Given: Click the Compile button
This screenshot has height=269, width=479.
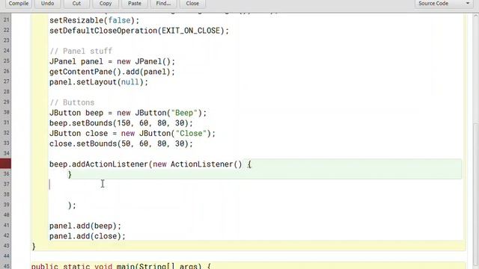Looking at the screenshot, I should click(18, 4).
